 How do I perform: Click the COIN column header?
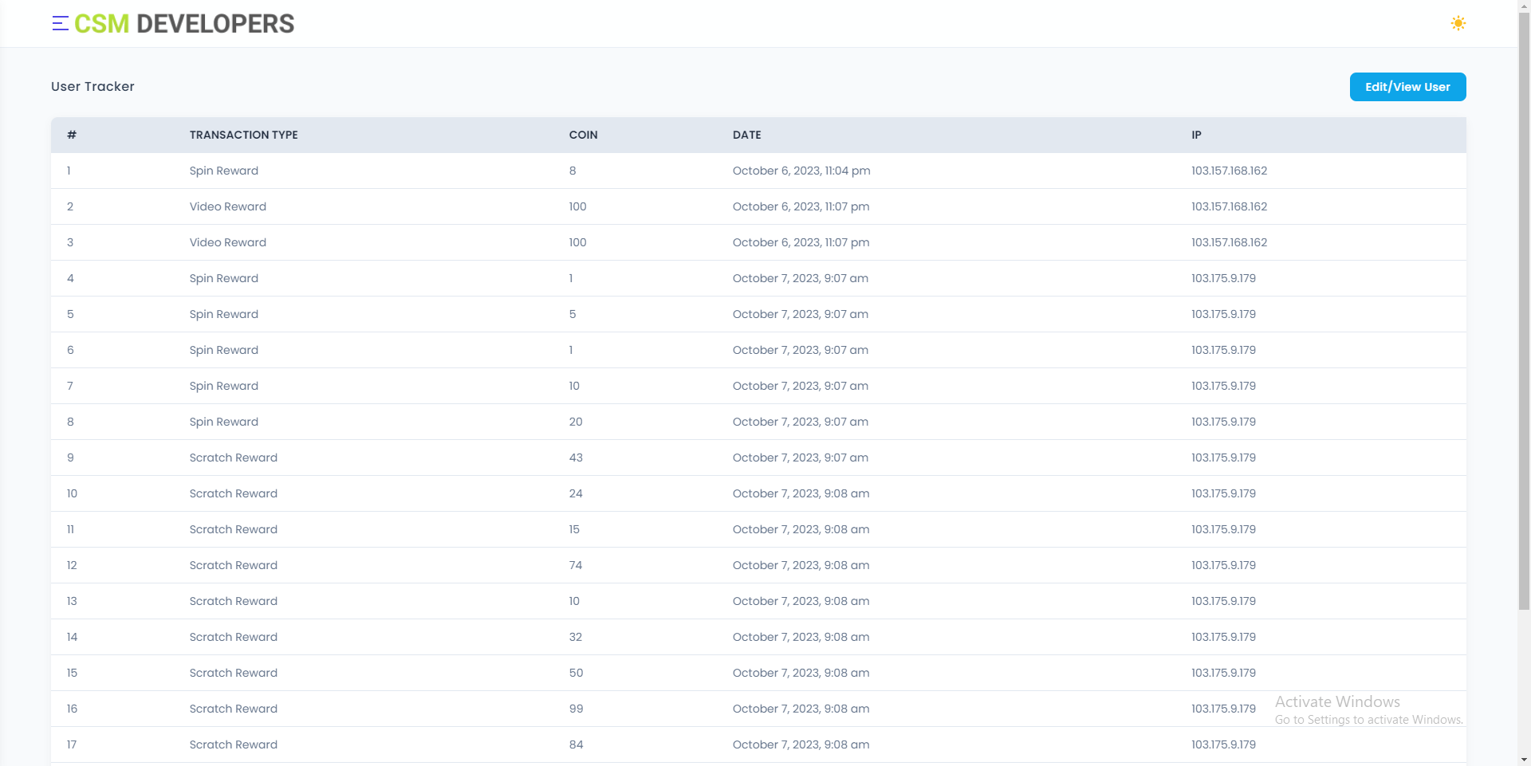click(583, 135)
